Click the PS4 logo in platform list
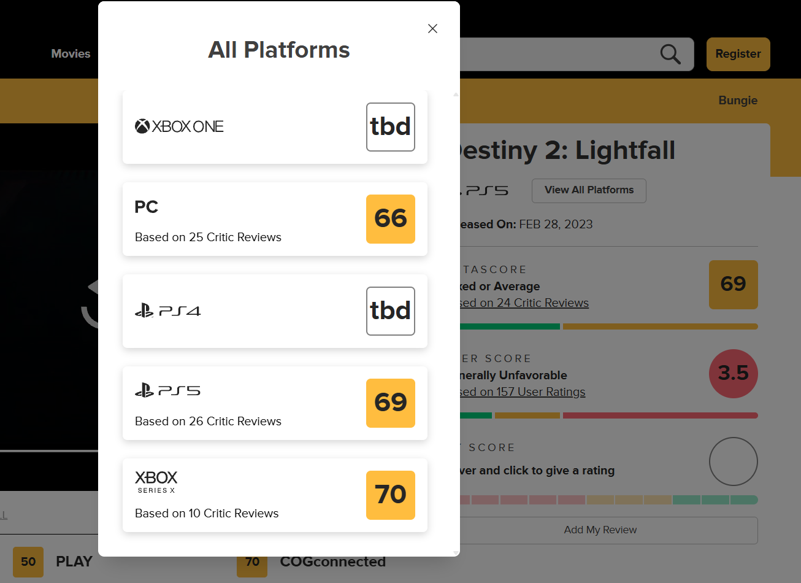Viewport: 801px width, 583px height. 168,311
